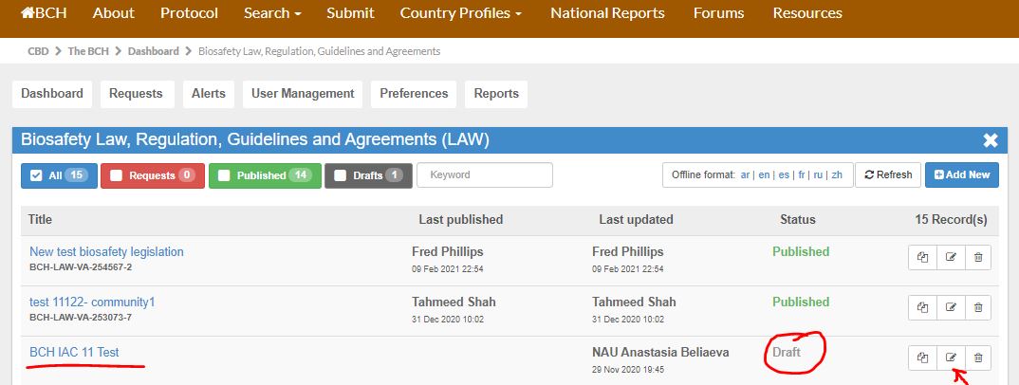Open the BCH IAC 11 Test link
This screenshot has height=385, width=1019.
click(x=74, y=353)
